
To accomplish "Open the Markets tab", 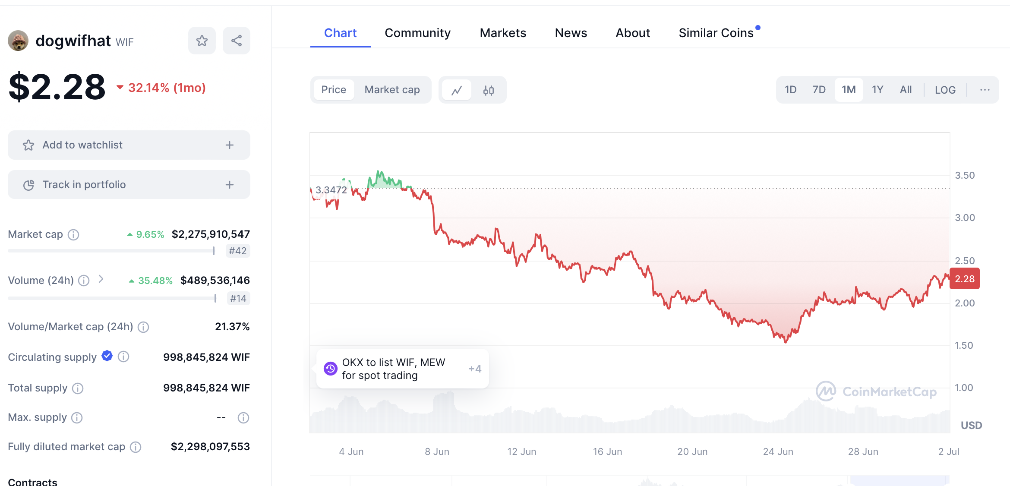I will (503, 33).
